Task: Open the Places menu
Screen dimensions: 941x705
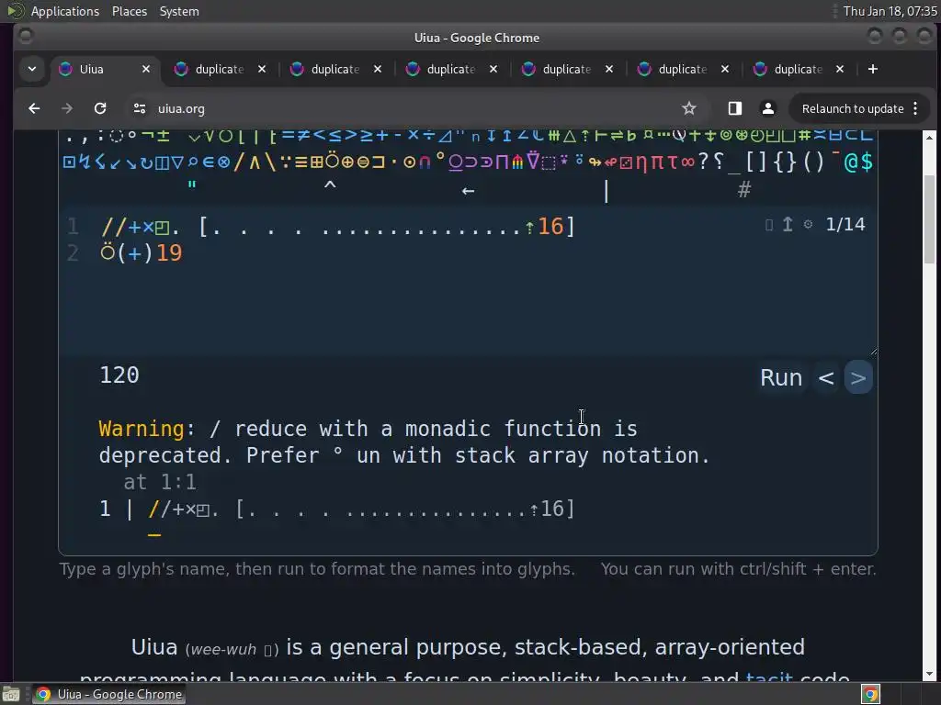Action: click(x=129, y=11)
